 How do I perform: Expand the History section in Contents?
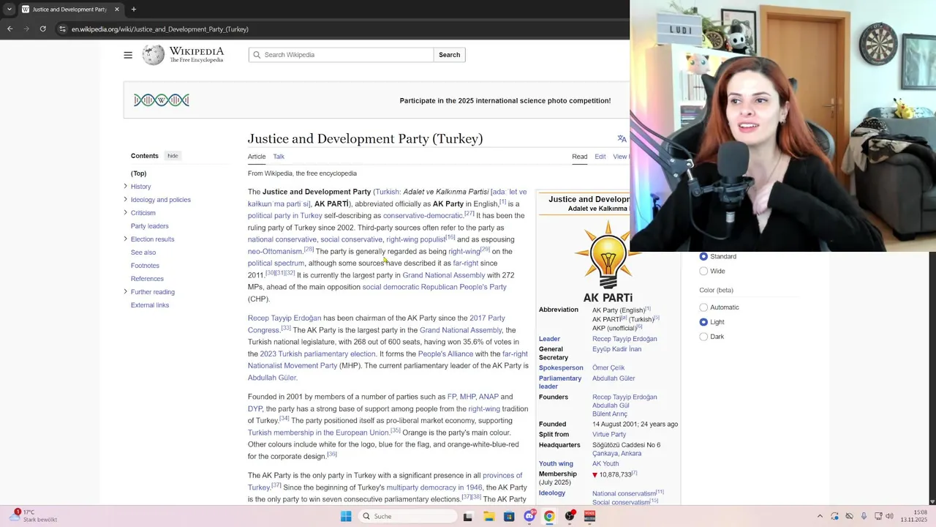pyautogui.click(x=125, y=187)
